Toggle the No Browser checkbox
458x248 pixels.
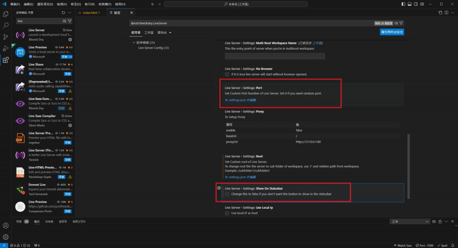[x=227, y=74]
